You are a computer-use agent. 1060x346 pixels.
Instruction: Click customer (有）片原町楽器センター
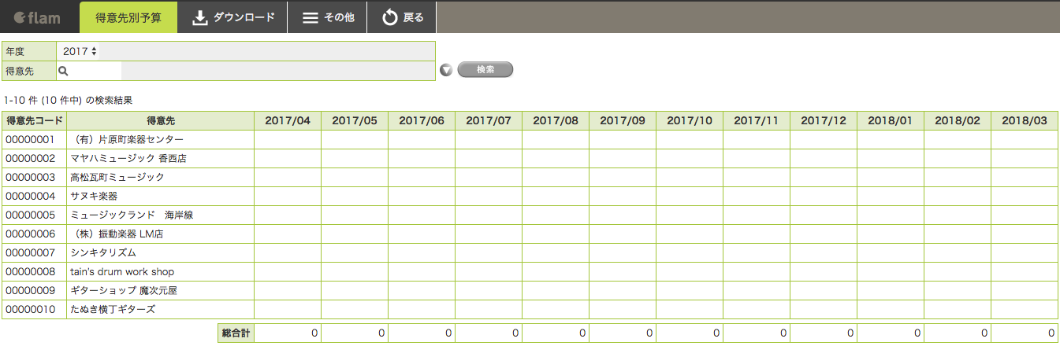coord(127,140)
